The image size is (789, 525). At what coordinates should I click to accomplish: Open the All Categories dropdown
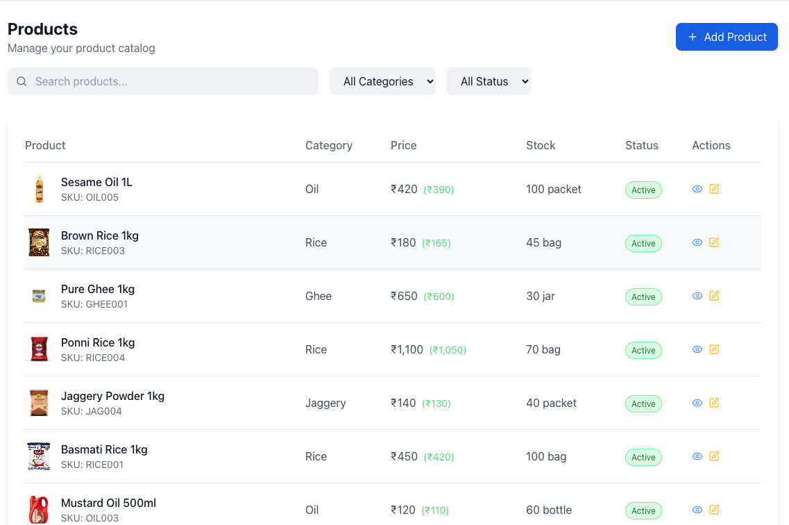coord(382,81)
